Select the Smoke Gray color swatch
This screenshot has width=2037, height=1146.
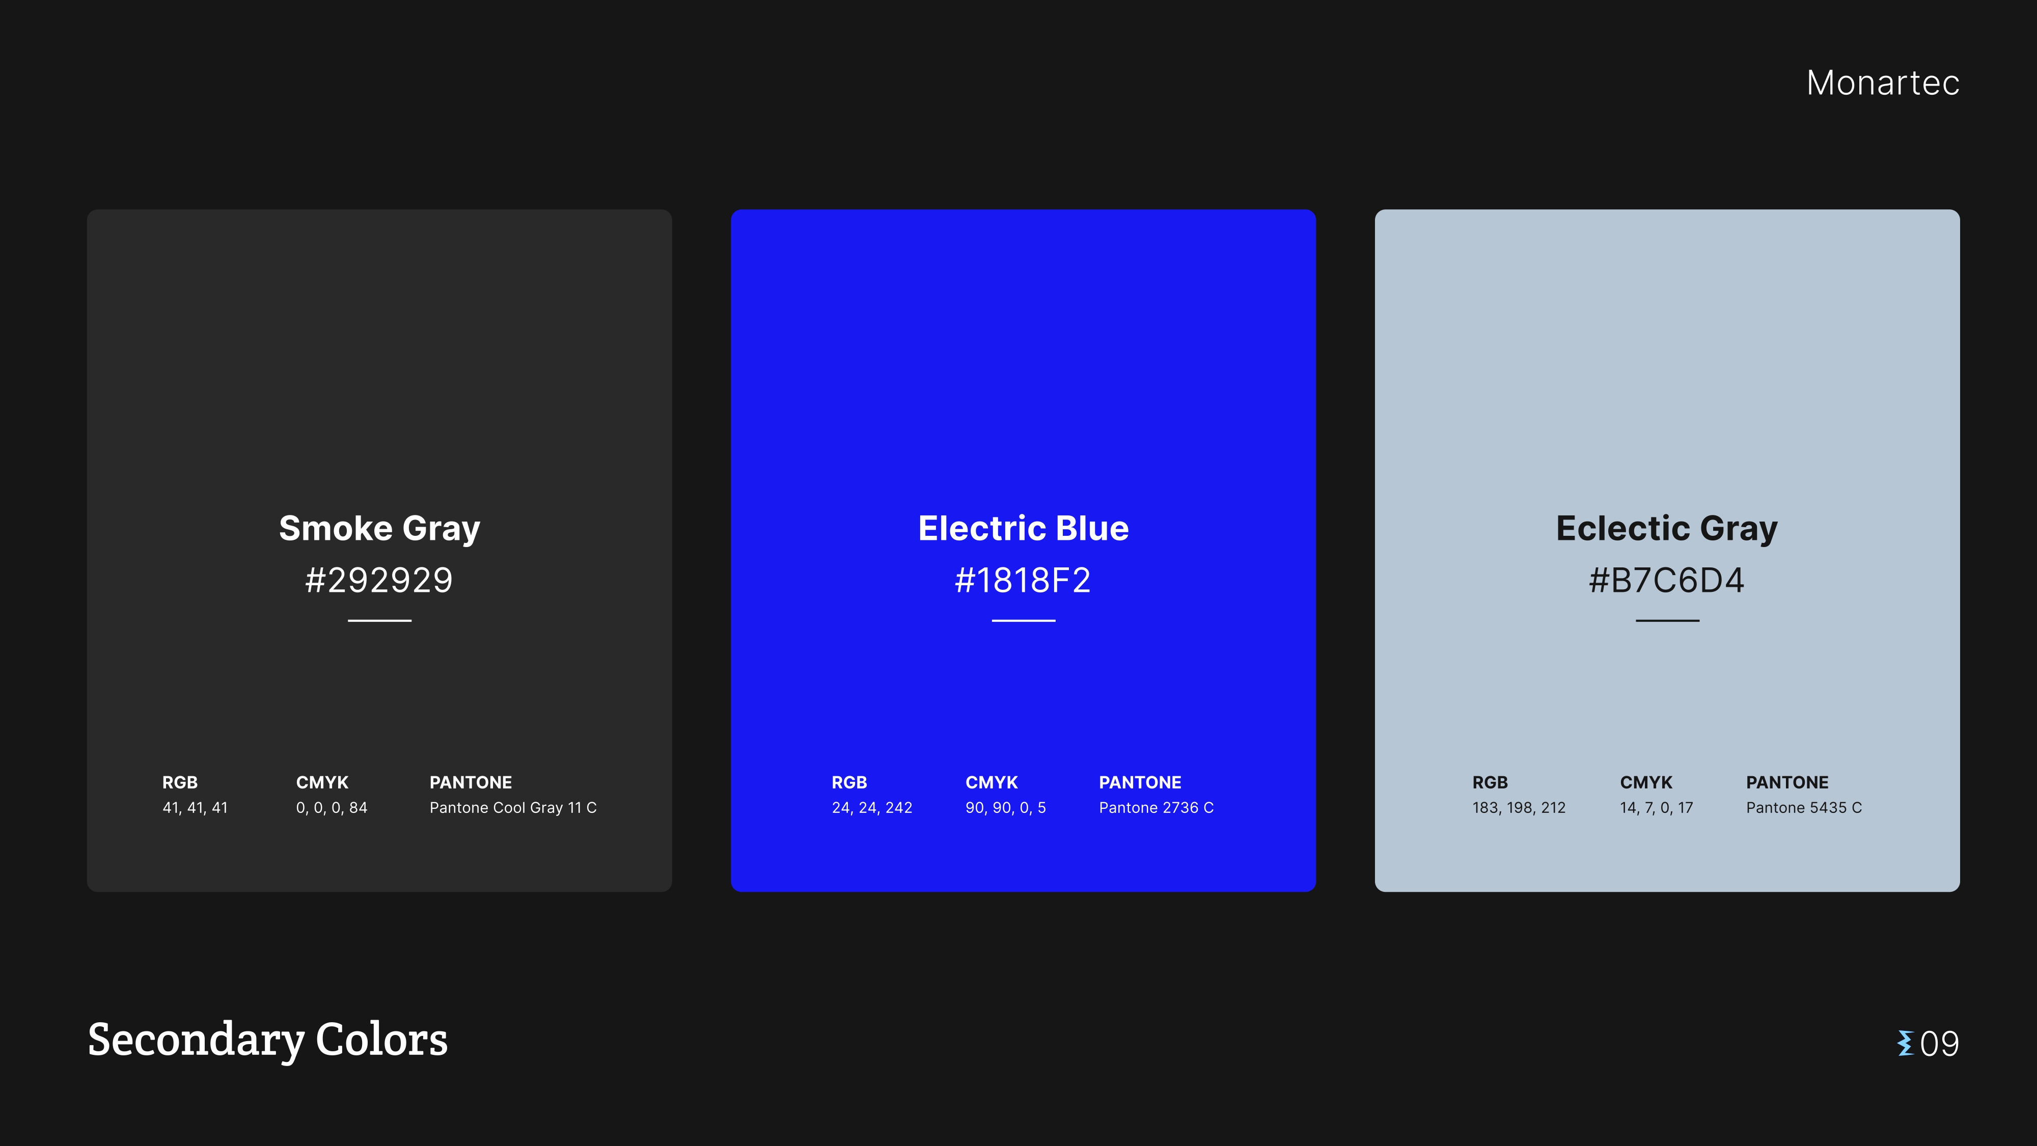pos(379,356)
